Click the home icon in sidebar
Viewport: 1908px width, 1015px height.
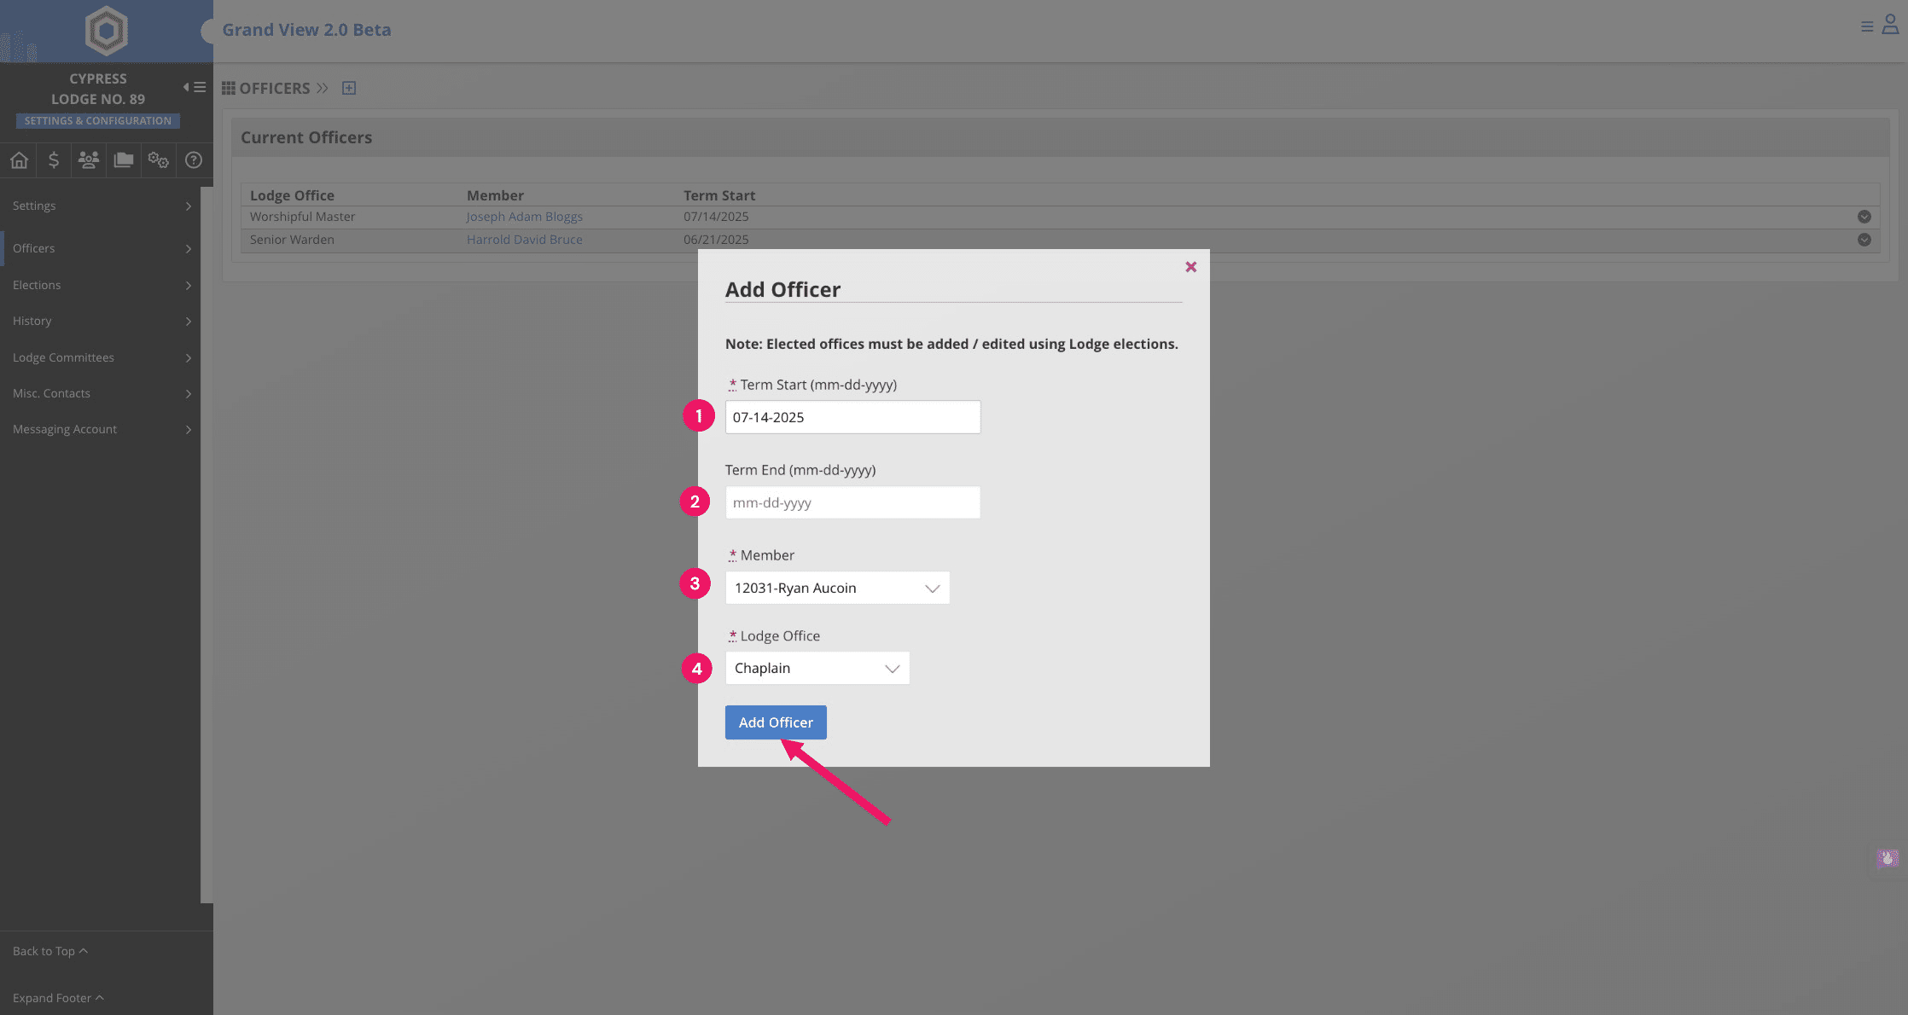[19, 159]
